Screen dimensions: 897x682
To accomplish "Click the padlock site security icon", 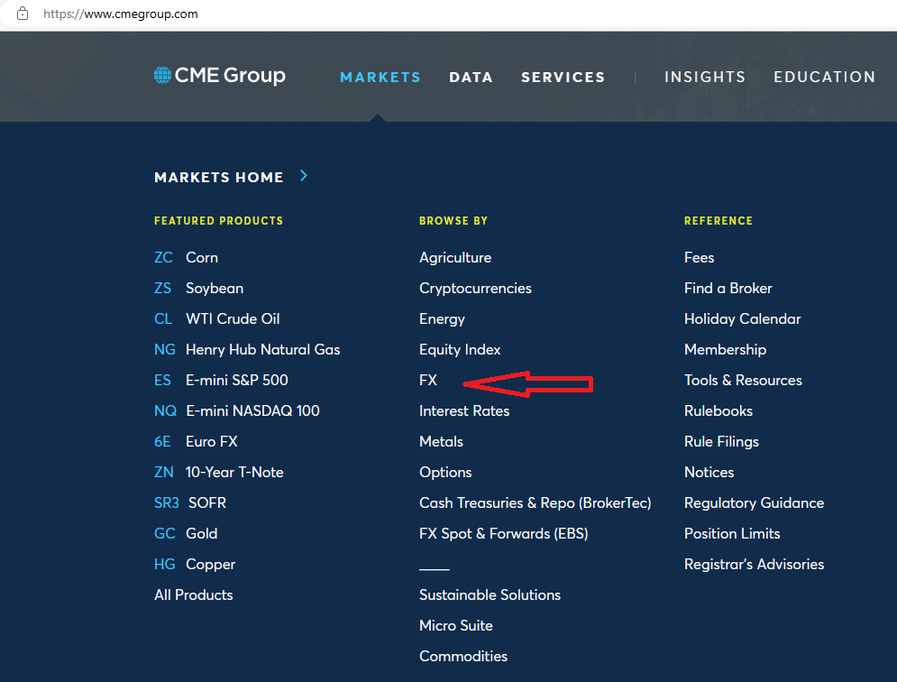I will coord(23,14).
